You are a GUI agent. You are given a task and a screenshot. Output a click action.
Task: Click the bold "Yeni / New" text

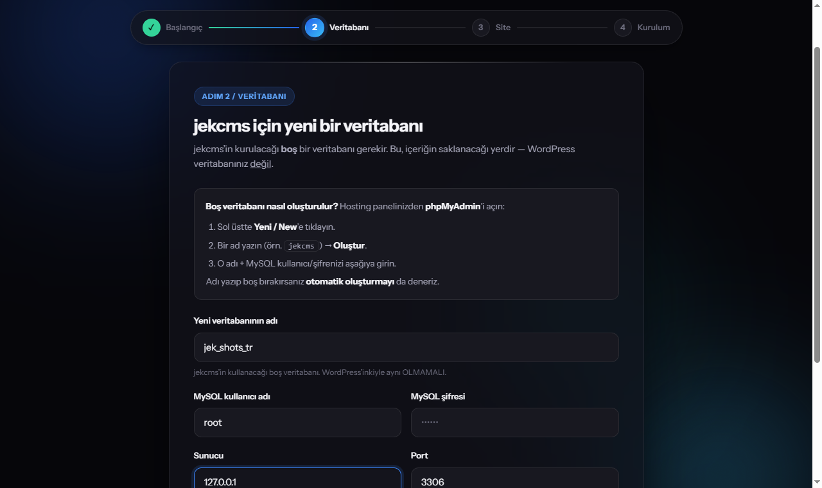(x=275, y=227)
